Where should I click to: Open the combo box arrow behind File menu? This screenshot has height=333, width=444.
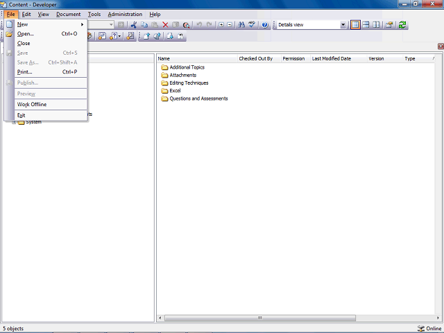(x=111, y=25)
